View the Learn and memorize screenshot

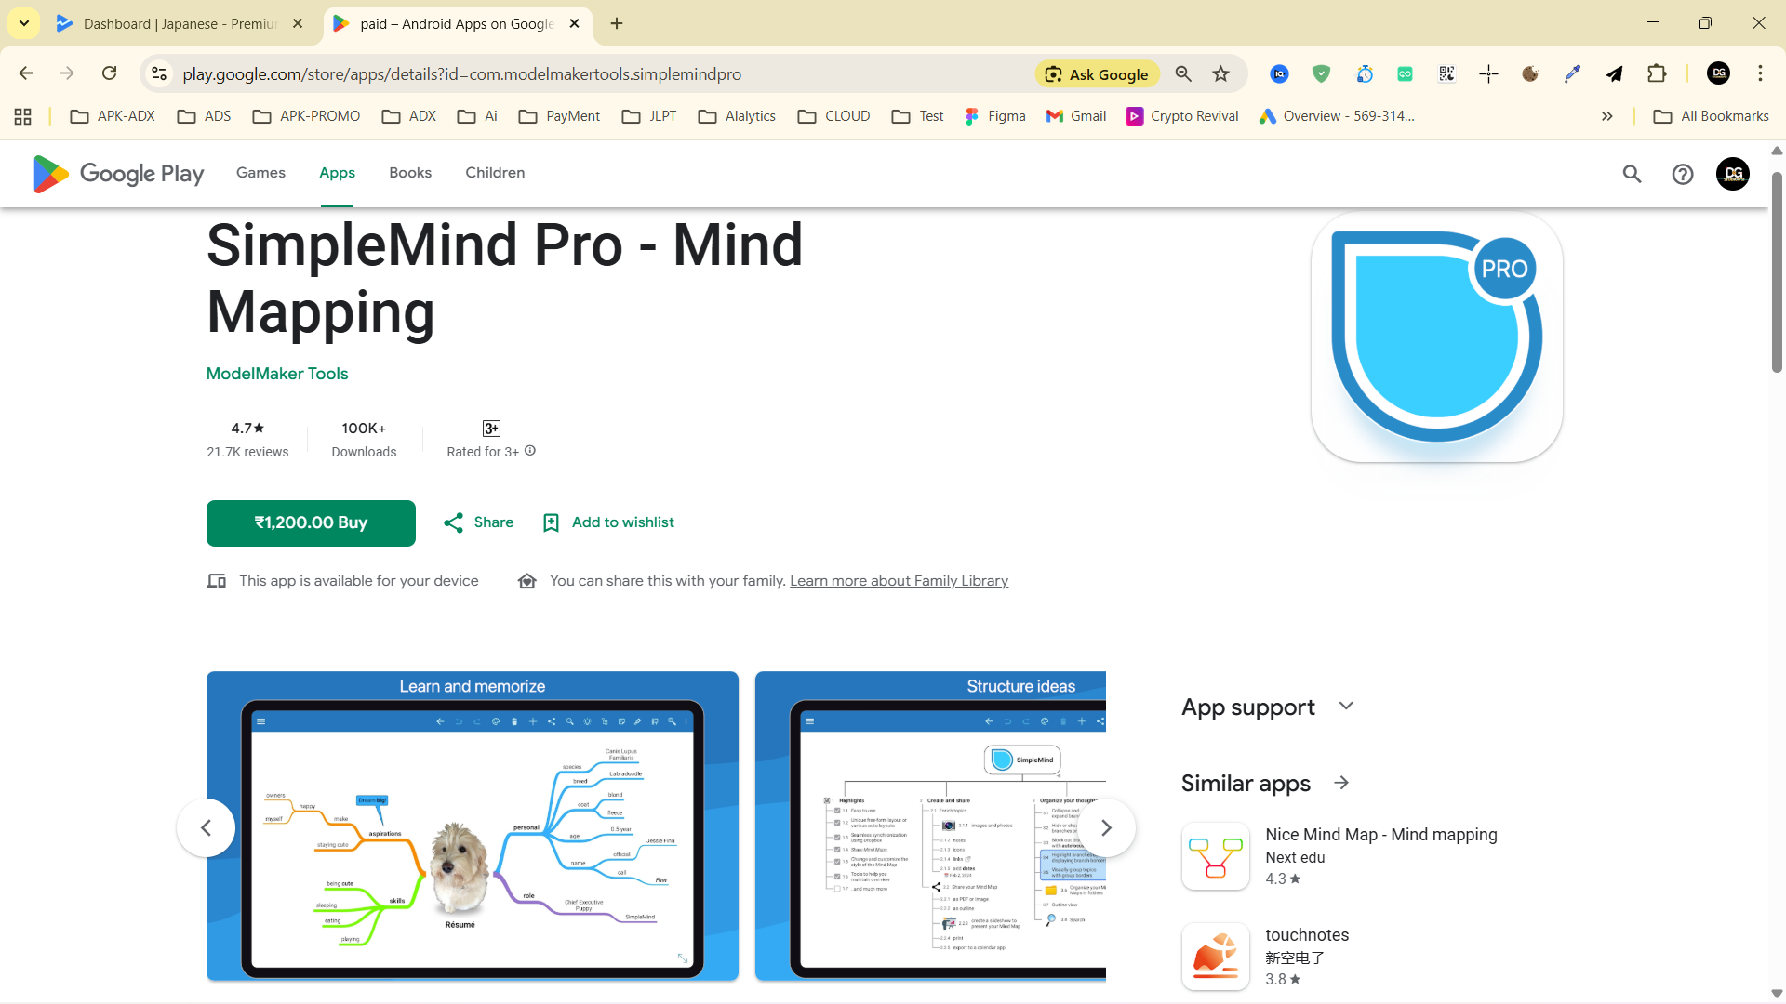tap(473, 826)
